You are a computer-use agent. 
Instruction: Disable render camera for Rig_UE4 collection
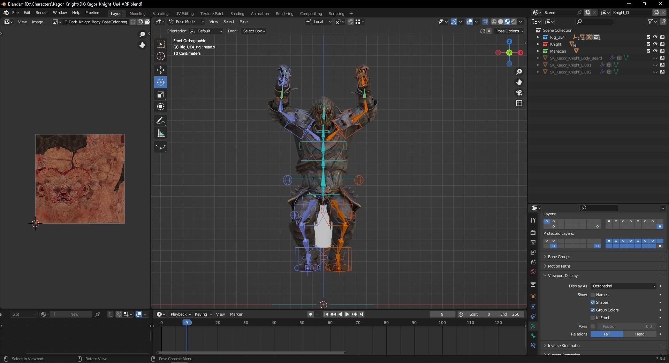pyautogui.click(x=662, y=37)
